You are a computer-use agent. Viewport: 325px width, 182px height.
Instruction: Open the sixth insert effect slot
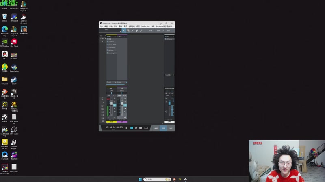(111, 53)
